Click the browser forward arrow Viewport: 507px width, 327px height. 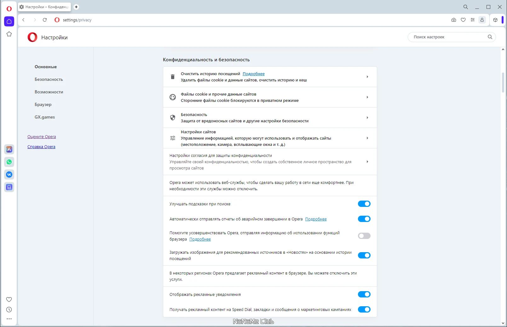(35, 20)
